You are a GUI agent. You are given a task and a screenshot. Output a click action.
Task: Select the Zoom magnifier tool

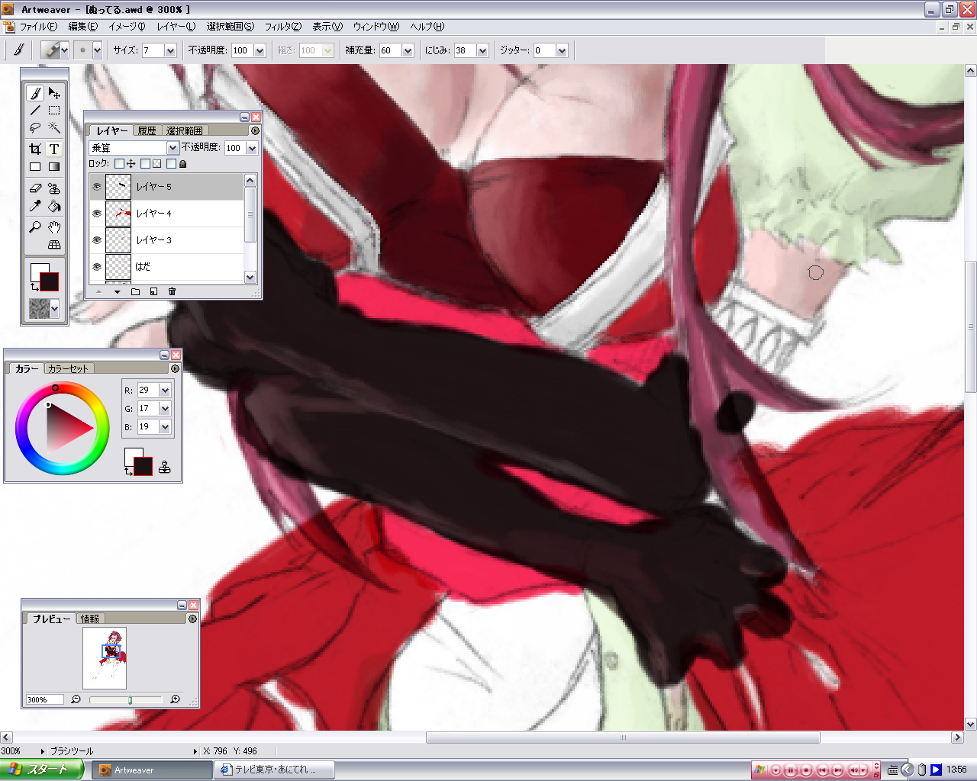[x=35, y=227]
